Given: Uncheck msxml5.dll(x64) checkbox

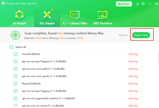Looking at the screenshot, I should point(15,54).
